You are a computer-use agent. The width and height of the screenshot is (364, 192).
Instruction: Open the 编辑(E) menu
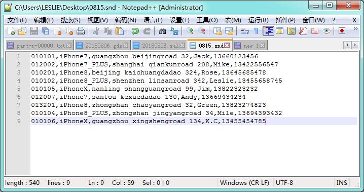click(44, 20)
